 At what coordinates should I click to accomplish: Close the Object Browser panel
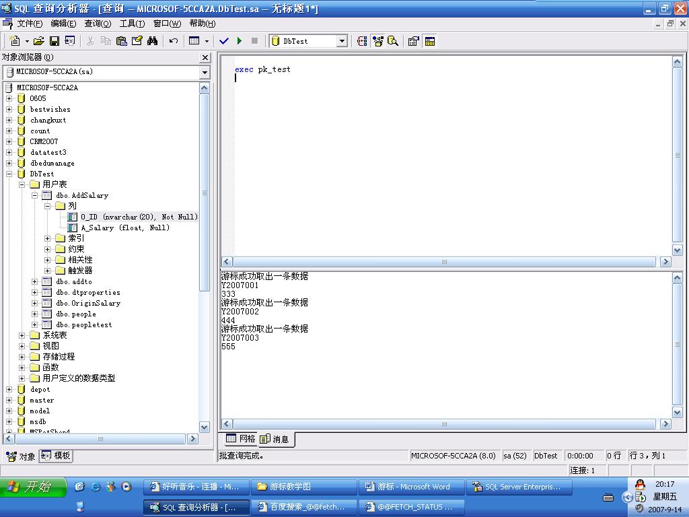(x=205, y=58)
